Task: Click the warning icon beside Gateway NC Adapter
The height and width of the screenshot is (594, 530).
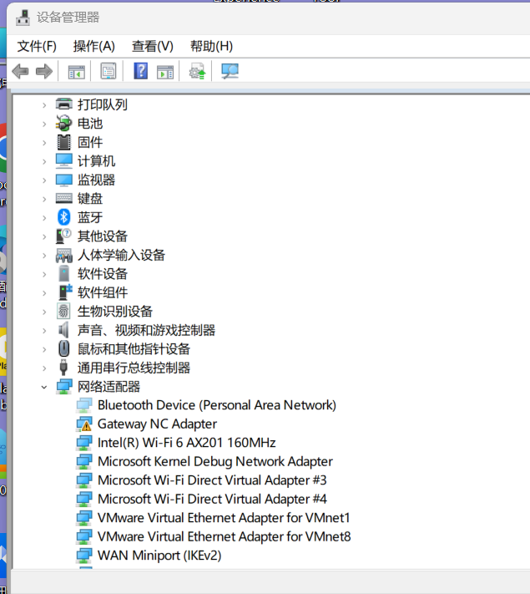Action: [x=84, y=424]
